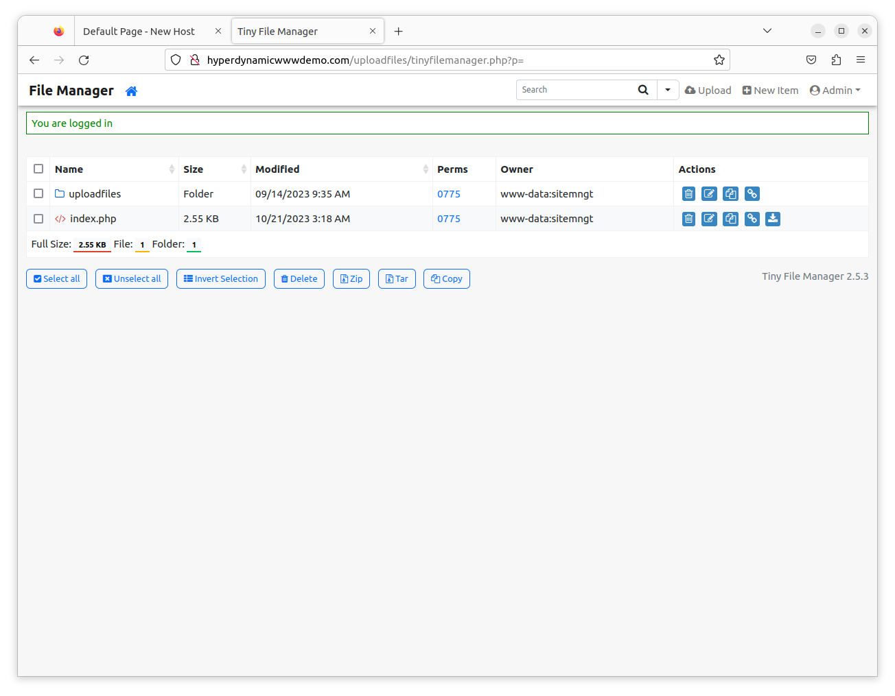The width and height of the screenshot is (895, 696).
Task: Toggle the header select-all checkbox
Action: tap(38, 169)
